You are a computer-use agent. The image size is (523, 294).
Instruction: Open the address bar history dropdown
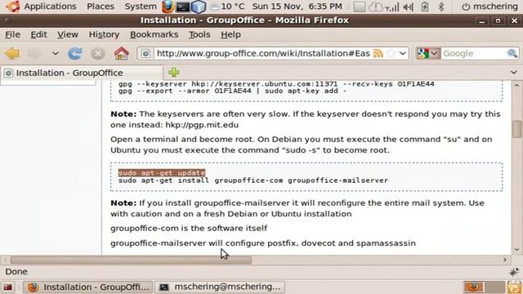[x=403, y=53]
